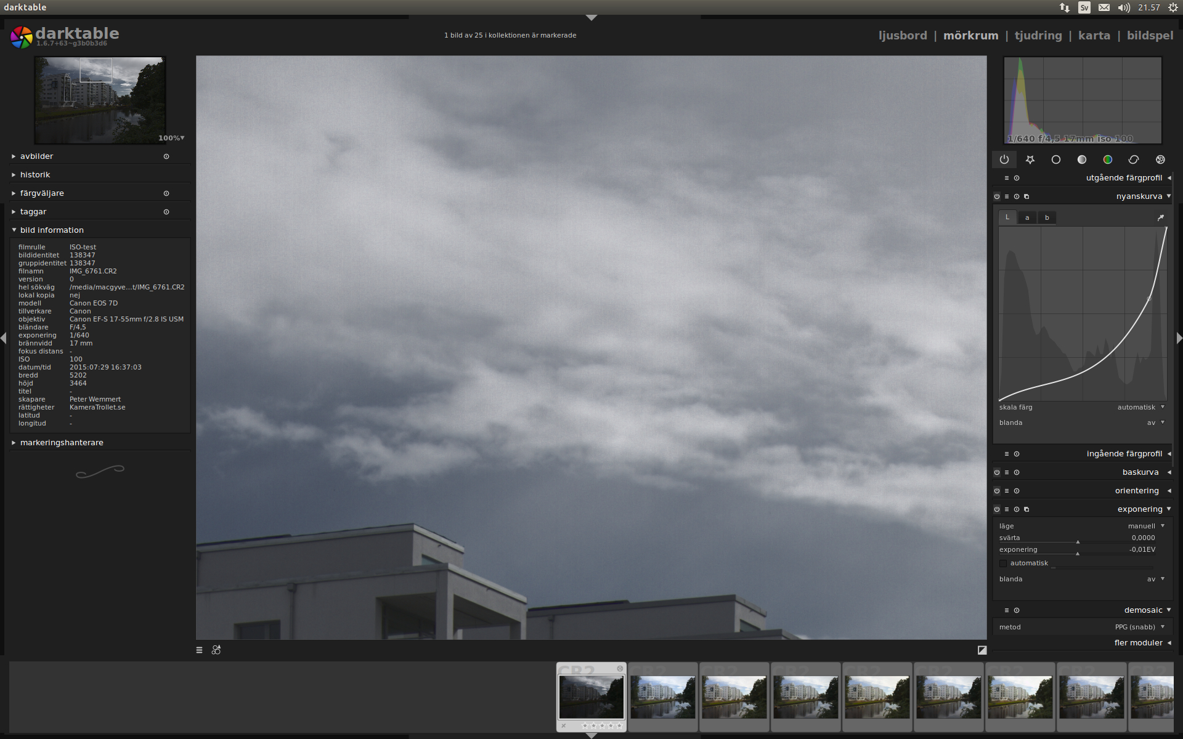Screen dimensions: 1183x739
Task: Toggle overexposure indicator below the image
Action: [x=982, y=650]
